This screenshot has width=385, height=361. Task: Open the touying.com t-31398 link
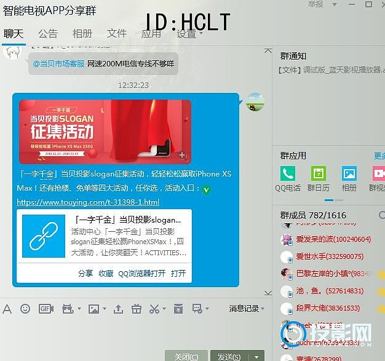pyautogui.click(x=88, y=202)
